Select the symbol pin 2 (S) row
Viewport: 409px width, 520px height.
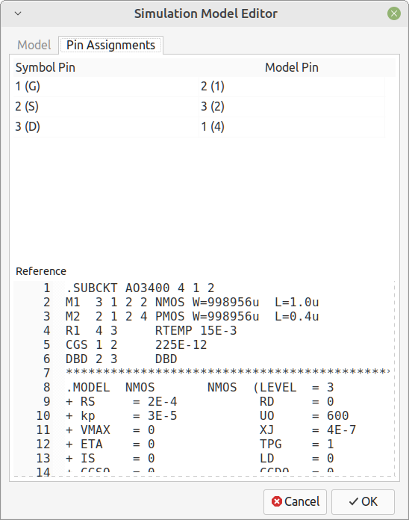106,107
